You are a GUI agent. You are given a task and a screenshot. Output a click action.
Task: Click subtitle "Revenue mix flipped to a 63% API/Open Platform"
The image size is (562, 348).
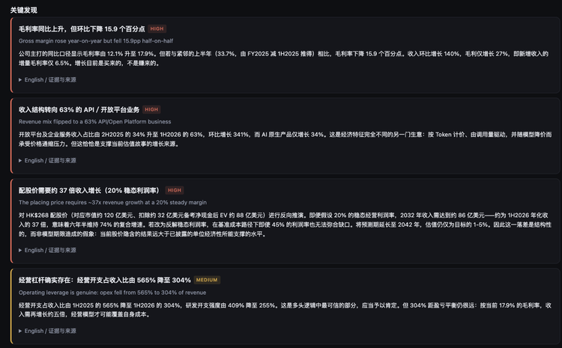pos(94,122)
